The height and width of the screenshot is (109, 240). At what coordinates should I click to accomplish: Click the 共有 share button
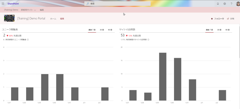[x=230, y=19]
